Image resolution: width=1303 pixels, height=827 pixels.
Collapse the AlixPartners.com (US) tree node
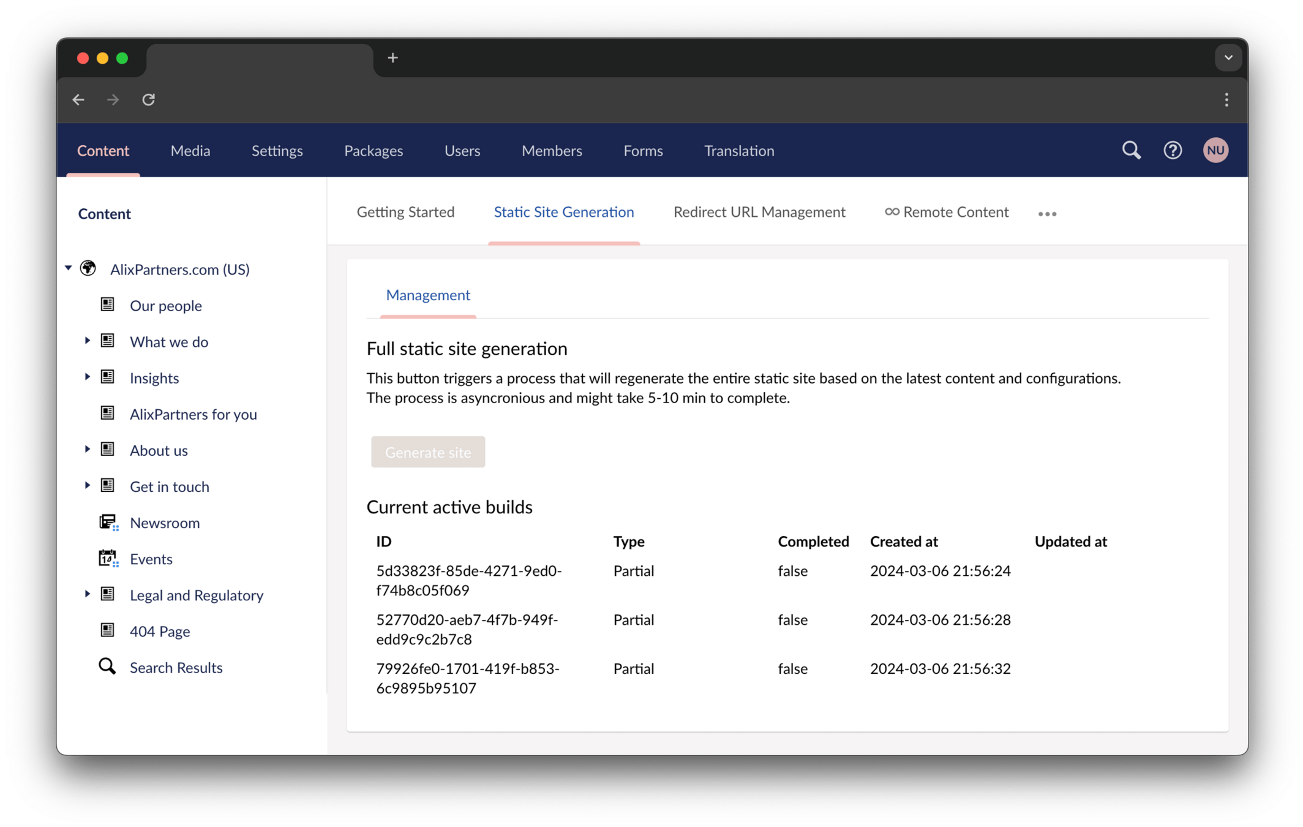click(69, 268)
